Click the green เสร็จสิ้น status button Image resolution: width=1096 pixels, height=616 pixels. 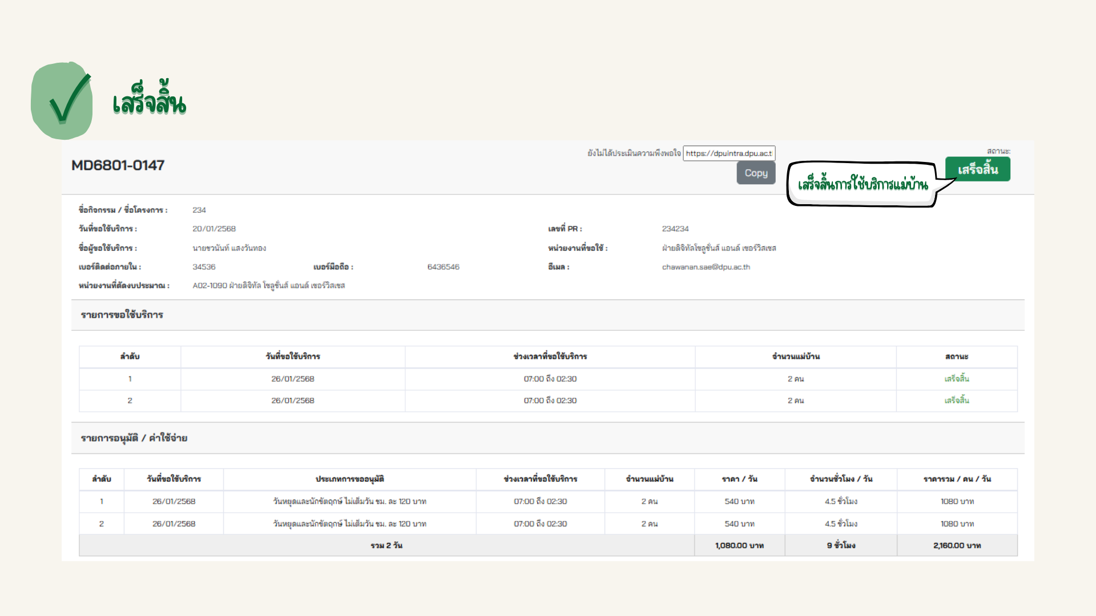click(x=978, y=169)
